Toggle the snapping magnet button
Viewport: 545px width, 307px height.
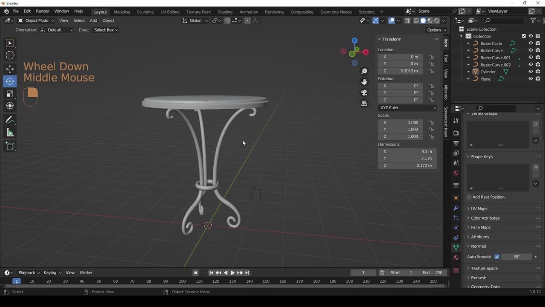click(227, 20)
